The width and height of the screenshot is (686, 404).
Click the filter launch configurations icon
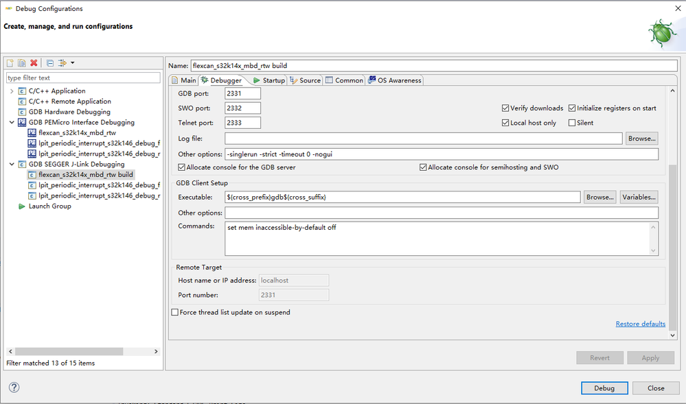[62, 63]
